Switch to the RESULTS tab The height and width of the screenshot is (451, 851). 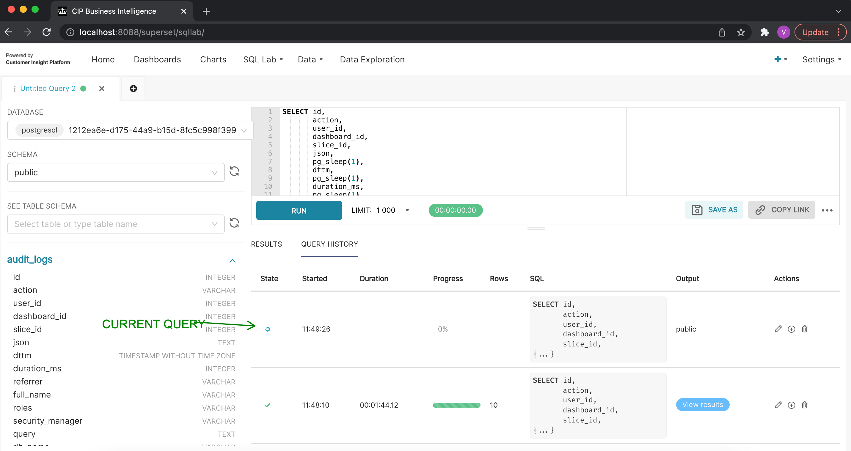tap(266, 244)
